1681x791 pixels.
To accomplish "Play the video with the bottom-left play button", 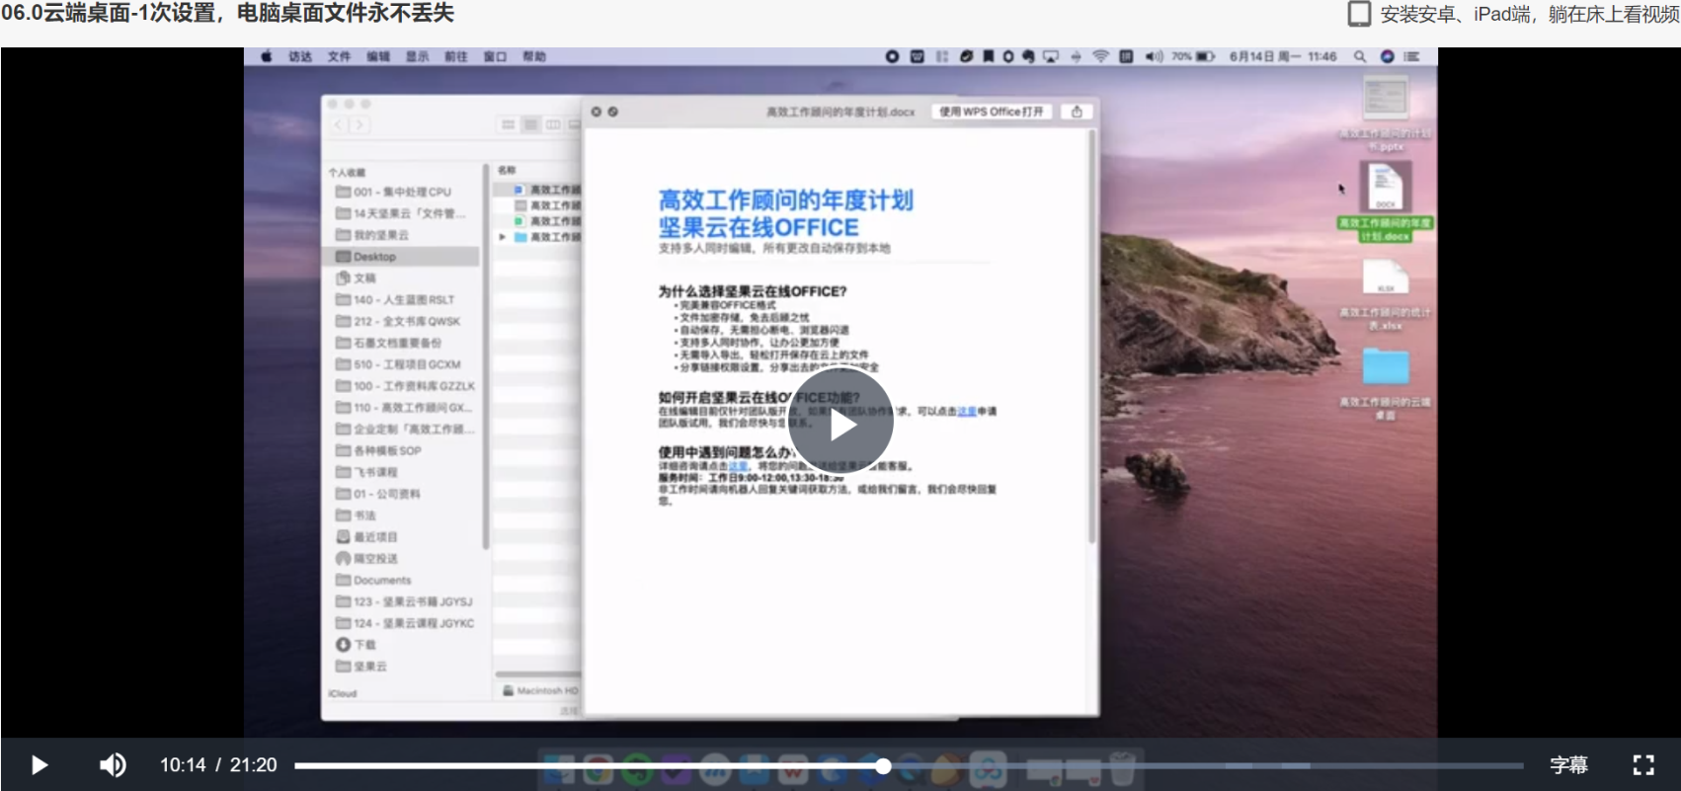I will click(40, 765).
